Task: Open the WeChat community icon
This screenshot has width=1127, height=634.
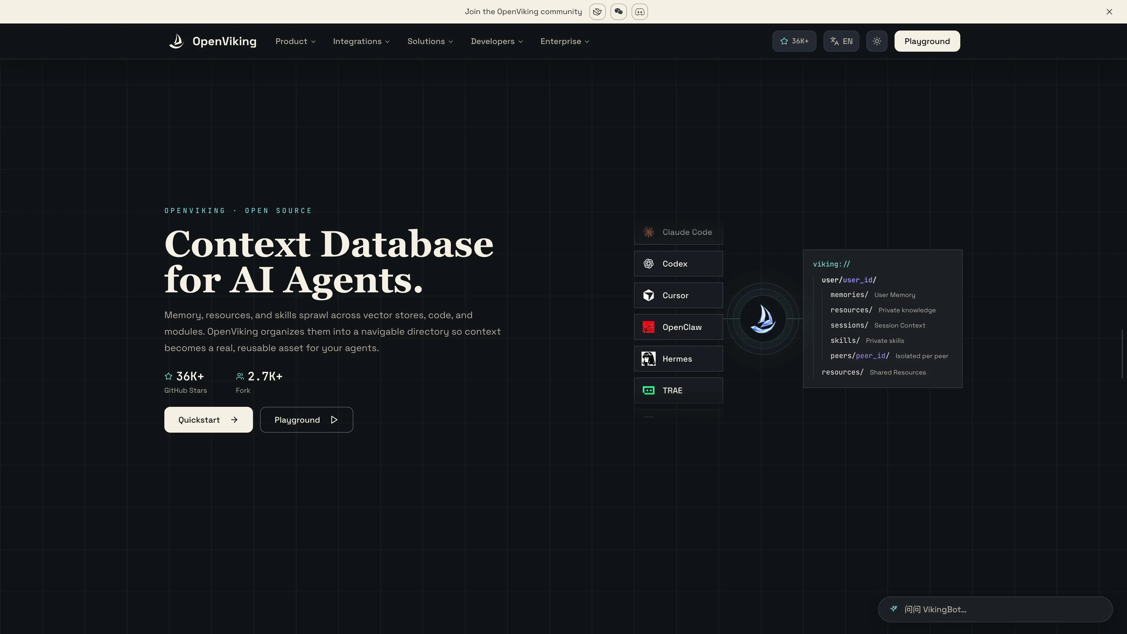Action: (x=618, y=12)
